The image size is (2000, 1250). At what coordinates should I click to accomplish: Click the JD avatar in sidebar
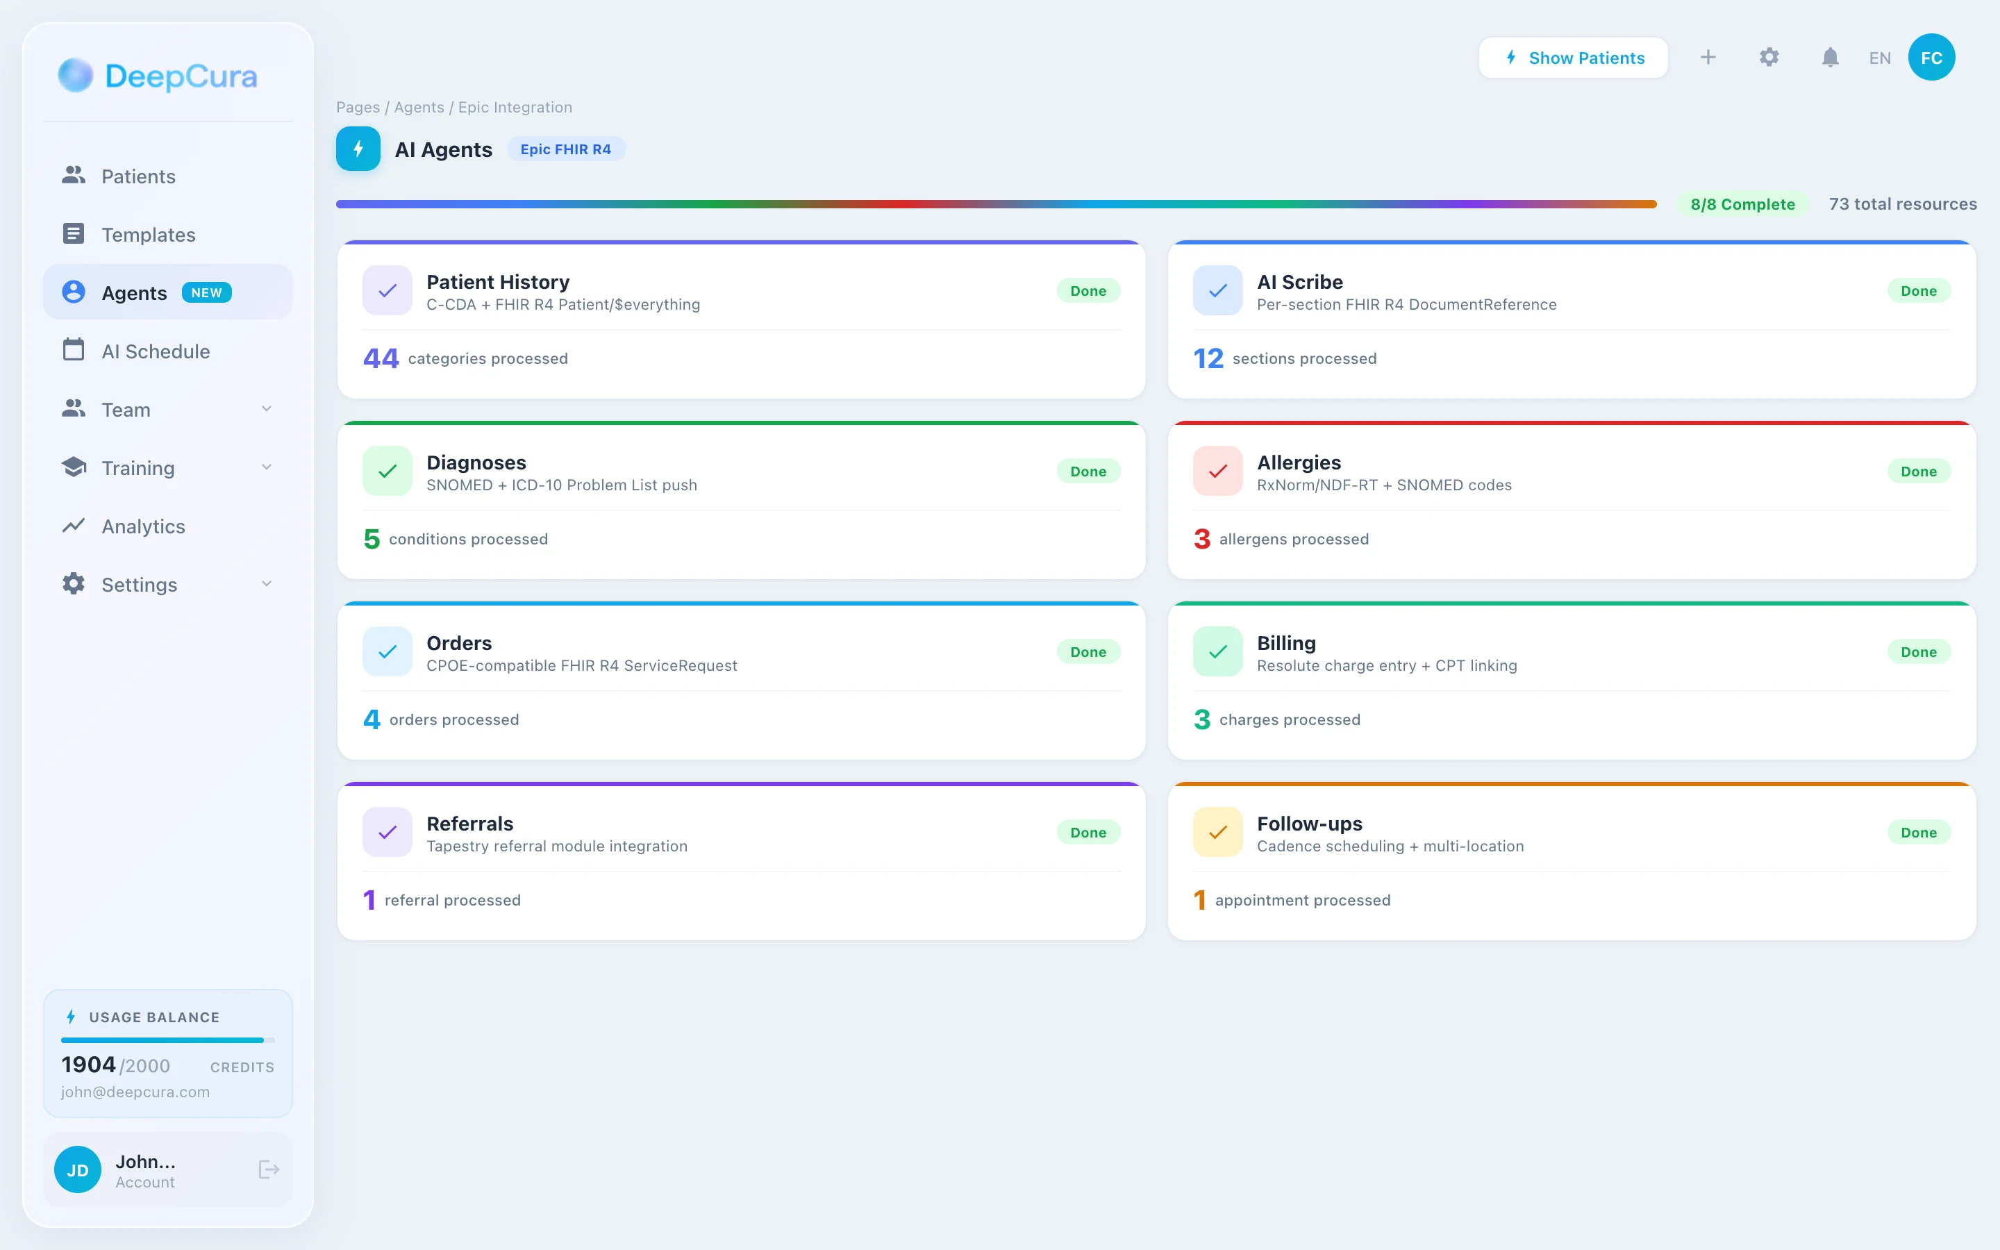click(78, 1169)
